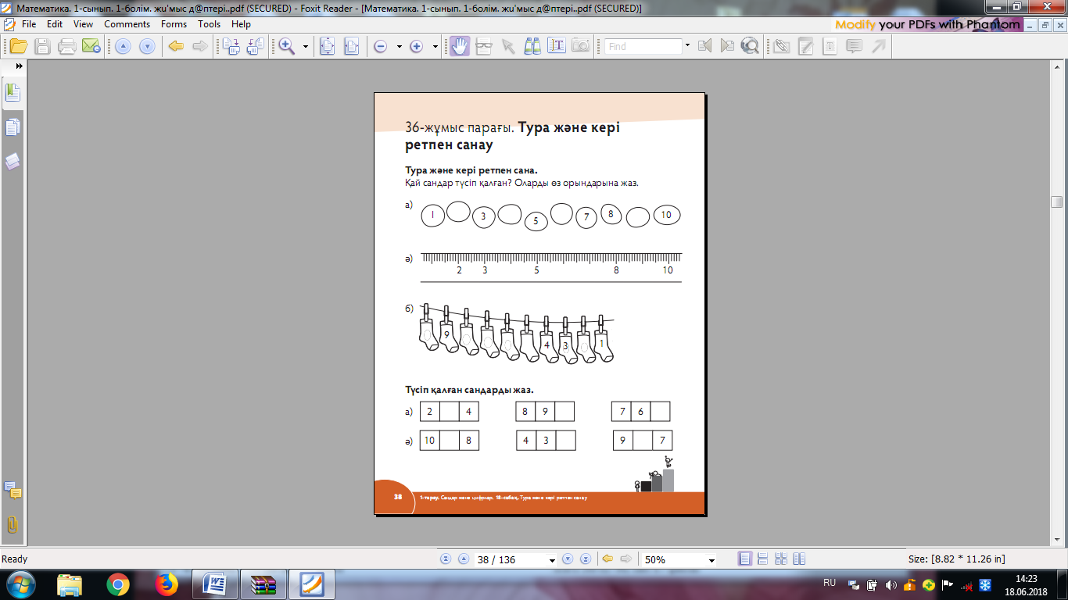Screen dimensions: 1068x600
Task: Open the 50% zoom level dropdown
Action: point(711,560)
